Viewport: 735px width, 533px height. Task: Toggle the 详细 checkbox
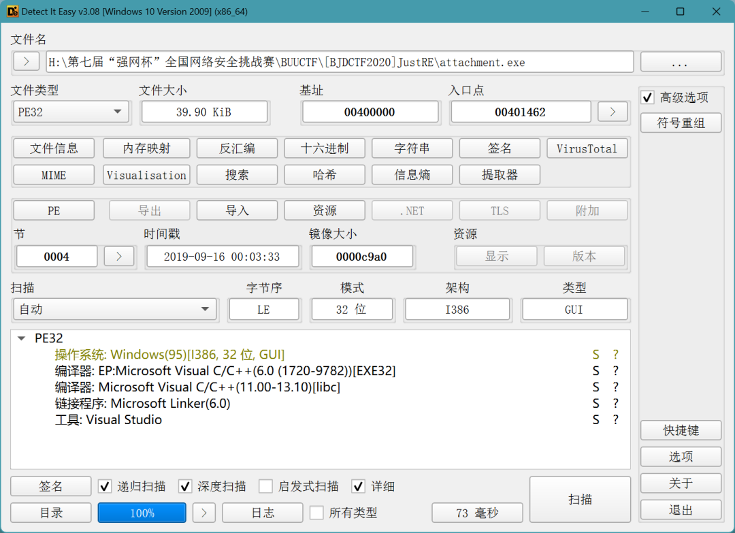tap(359, 486)
